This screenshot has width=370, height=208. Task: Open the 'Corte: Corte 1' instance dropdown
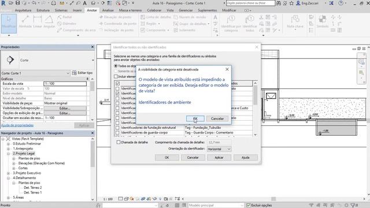pyautogui.click(x=35, y=73)
